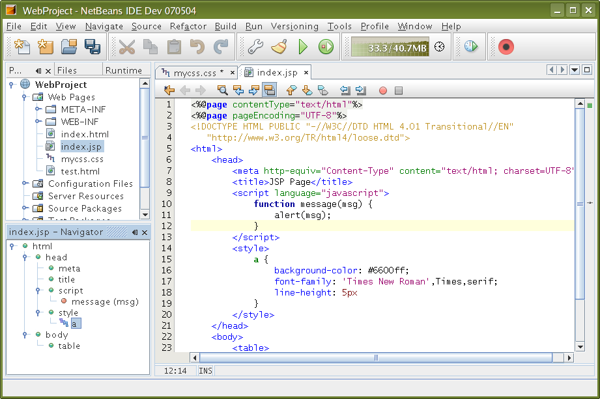Expand the WEB-INF folder
This screenshot has height=399, width=600.
pyautogui.click(x=38, y=121)
